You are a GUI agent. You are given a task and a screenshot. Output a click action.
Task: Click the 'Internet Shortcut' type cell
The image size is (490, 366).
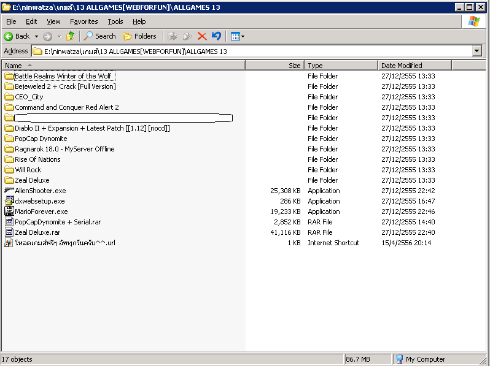pos(333,243)
